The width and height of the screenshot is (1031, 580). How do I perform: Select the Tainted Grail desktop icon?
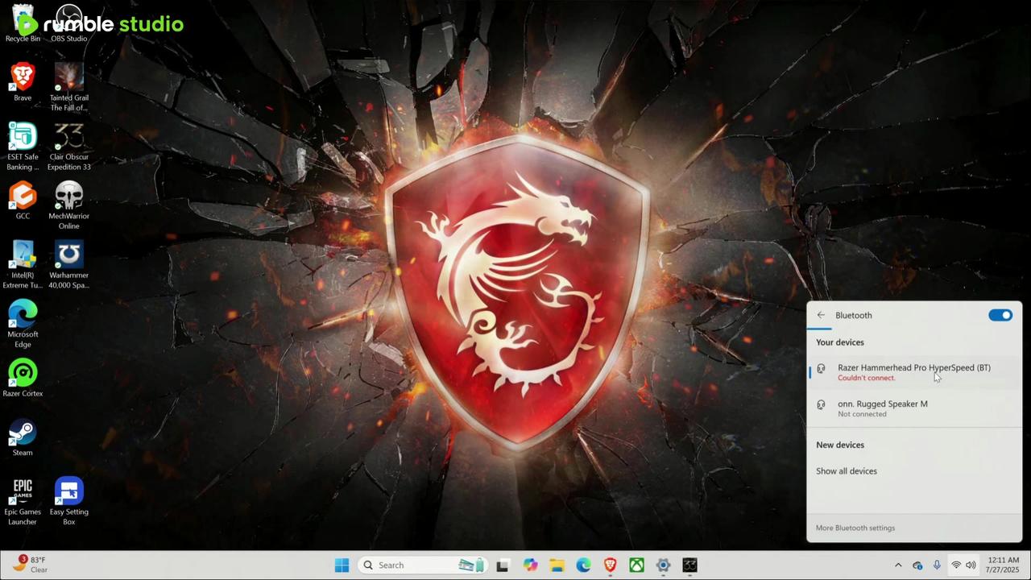tap(69, 87)
